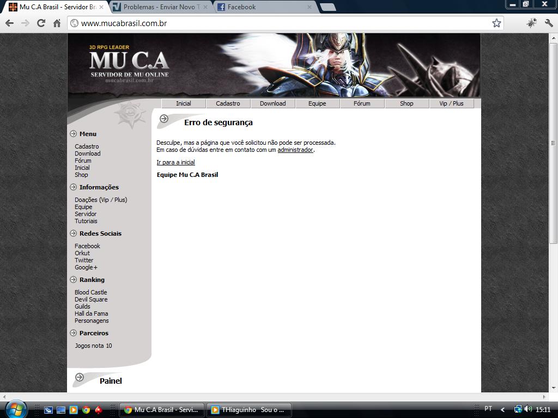Click the administrador contact link
Screen dimensions: 558x418
[x=295, y=150]
